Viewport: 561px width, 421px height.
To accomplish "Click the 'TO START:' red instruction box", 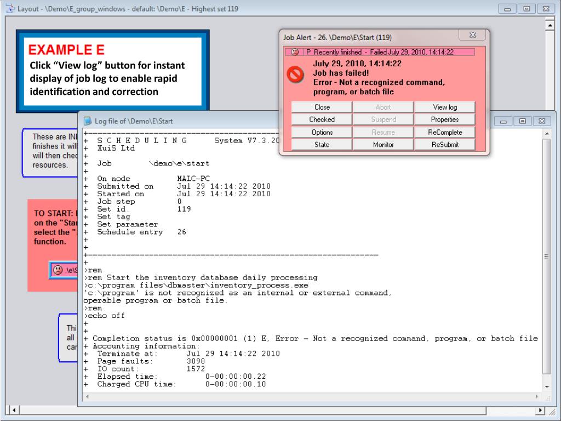I will pyautogui.click(x=53, y=245).
